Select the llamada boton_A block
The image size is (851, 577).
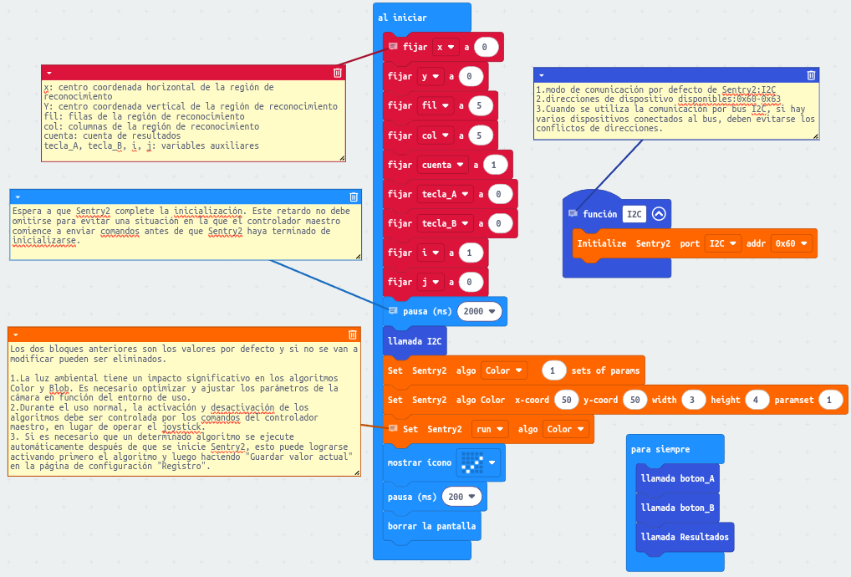tap(677, 479)
